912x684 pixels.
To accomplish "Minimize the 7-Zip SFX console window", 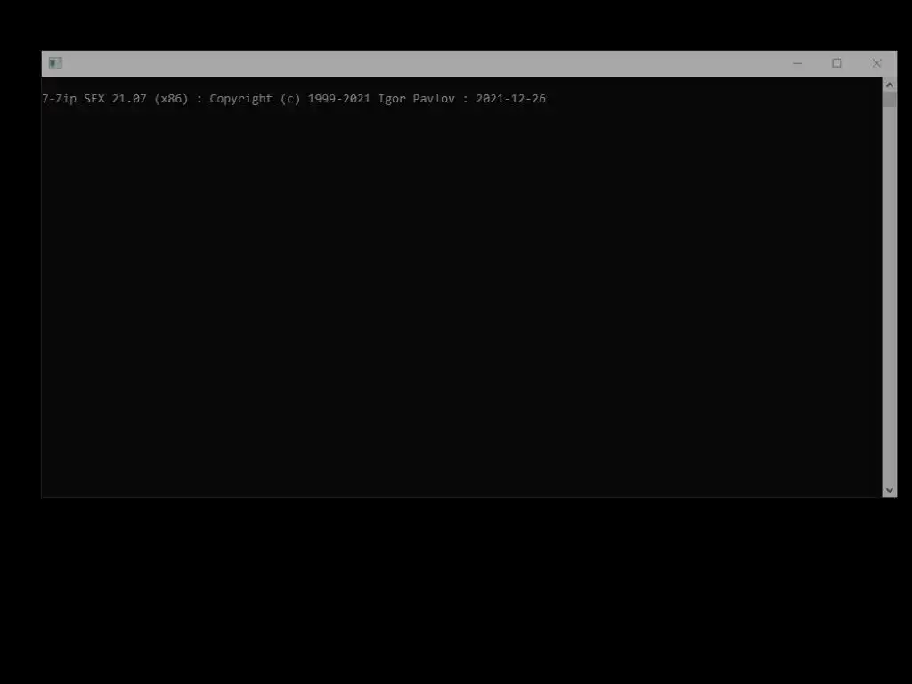I will 797,63.
